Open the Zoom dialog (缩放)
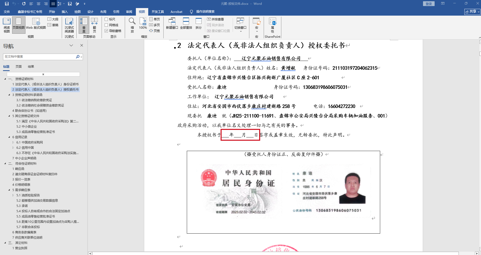The image size is (481, 255). 132,25
